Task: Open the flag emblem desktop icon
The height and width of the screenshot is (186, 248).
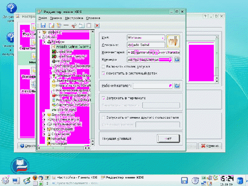Action: (x=20, y=166)
